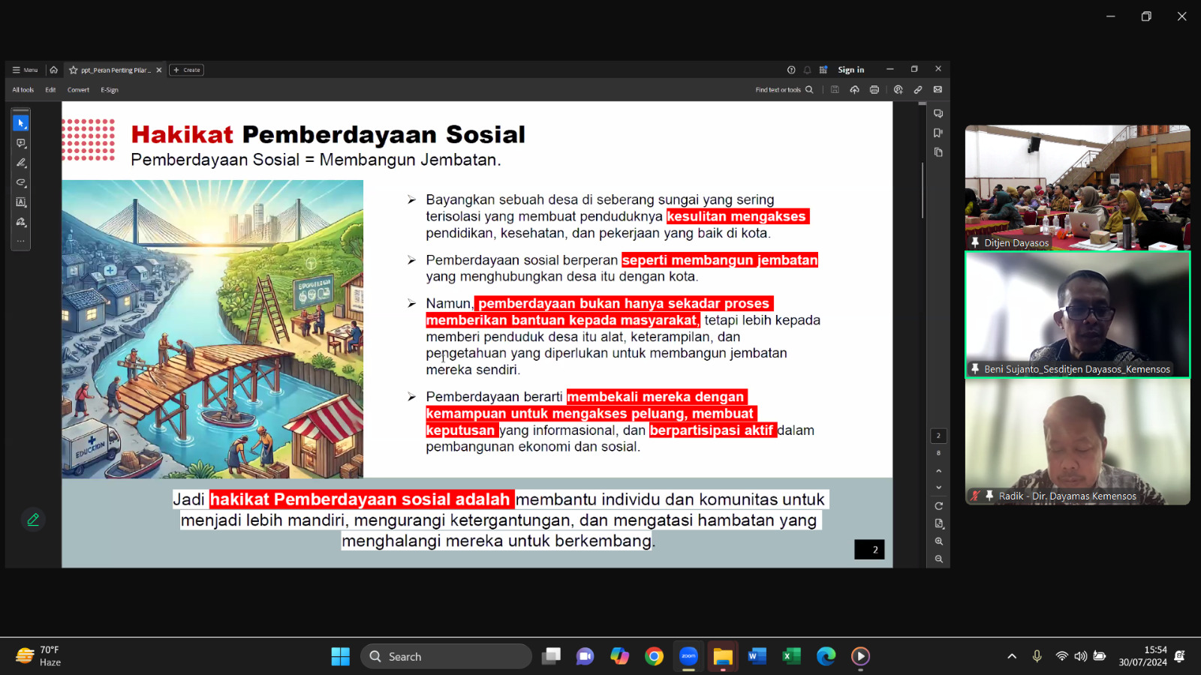Open the Edit tools tab

(x=50, y=90)
